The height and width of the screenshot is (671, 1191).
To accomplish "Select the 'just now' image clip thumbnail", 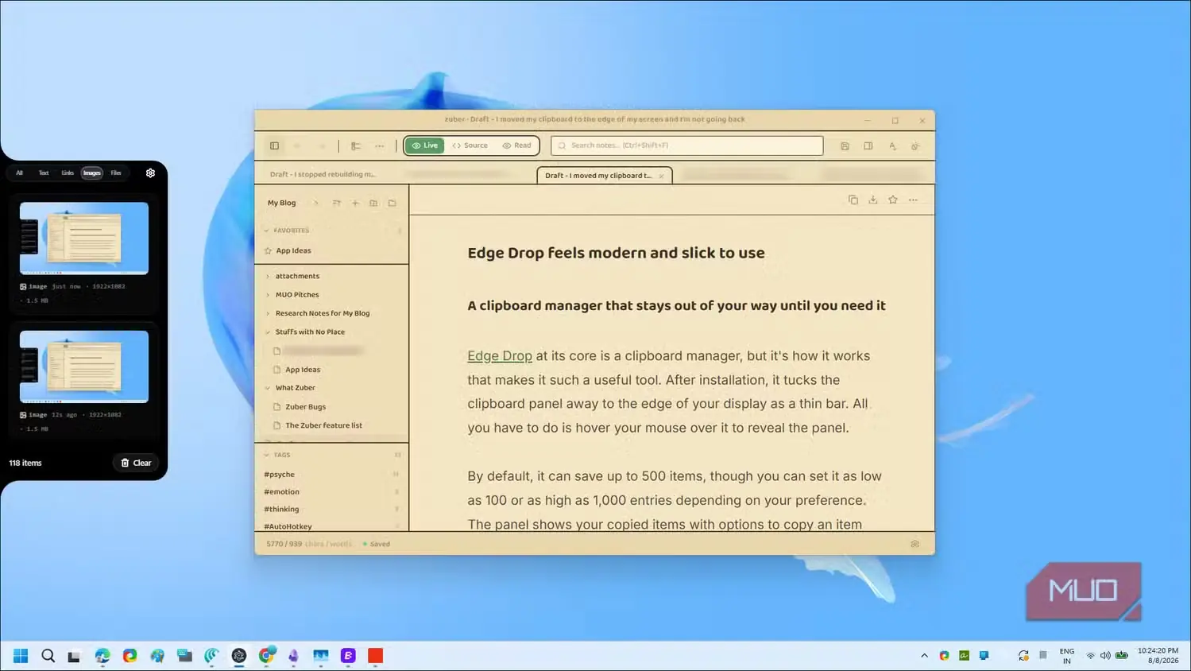I will tap(84, 238).
